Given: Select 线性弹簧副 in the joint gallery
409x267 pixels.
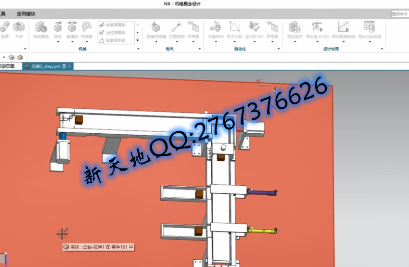Looking at the screenshot, I should pos(115,33).
